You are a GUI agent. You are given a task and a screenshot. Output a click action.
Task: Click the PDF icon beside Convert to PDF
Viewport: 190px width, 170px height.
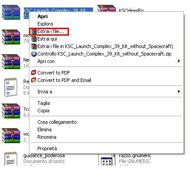34,73
